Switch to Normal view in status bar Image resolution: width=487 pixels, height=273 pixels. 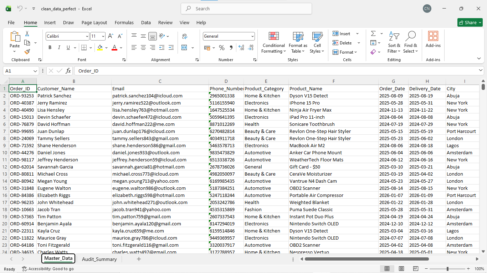click(387, 269)
